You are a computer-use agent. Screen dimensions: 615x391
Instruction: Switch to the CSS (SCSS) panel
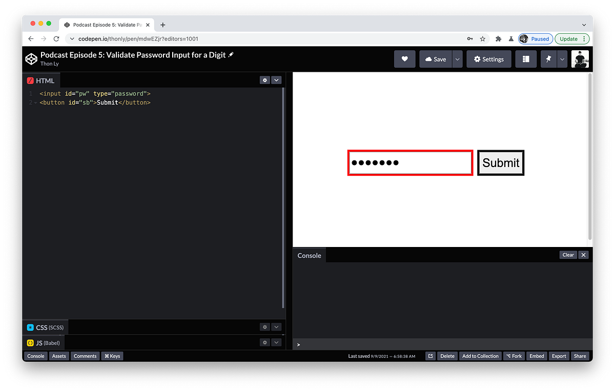pos(45,327)
